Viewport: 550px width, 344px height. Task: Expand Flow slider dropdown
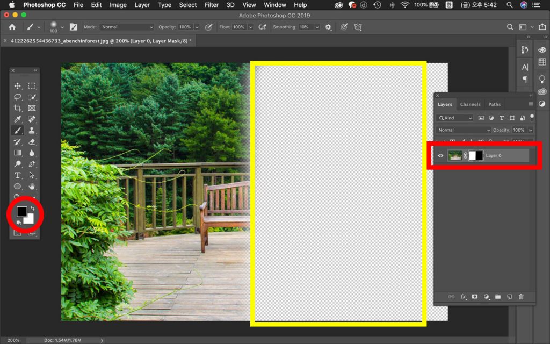(250, 27)
